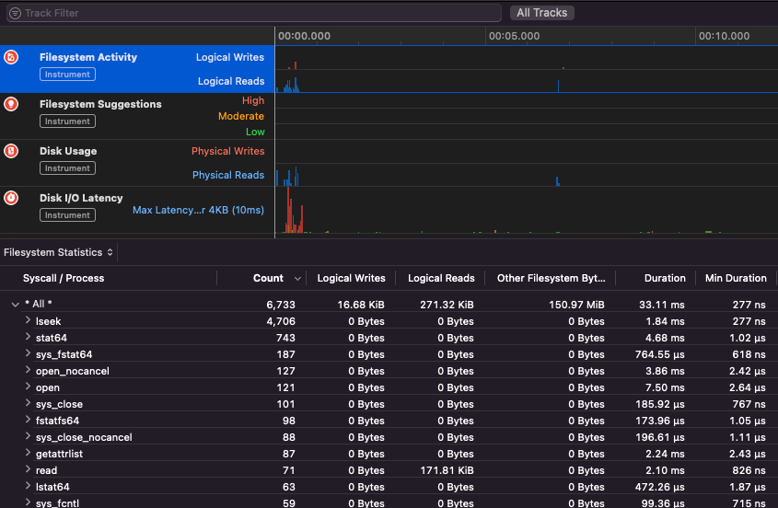Expand the stat64 syscall row
Image resolution: width=778 pixels, height=508 pixels.
(28, 338)
